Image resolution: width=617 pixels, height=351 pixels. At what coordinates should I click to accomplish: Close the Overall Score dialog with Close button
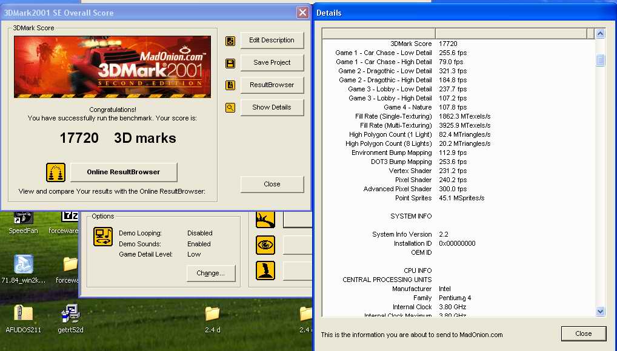[272, 184]
